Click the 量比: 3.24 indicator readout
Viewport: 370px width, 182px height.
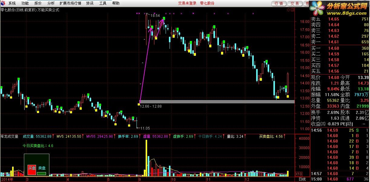click(x=235, y=136)
